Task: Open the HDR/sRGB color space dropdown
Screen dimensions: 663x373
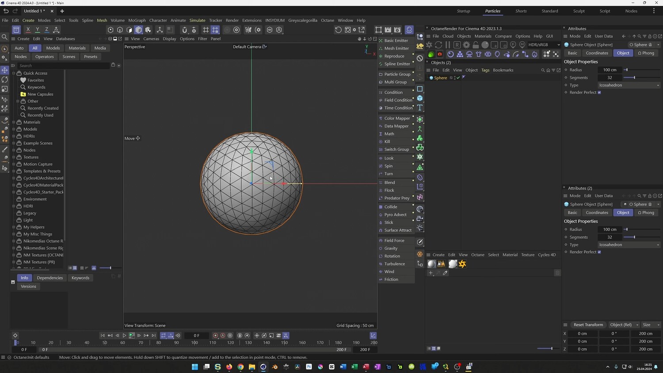Action: pyautogui.click(x=544, y=45)
